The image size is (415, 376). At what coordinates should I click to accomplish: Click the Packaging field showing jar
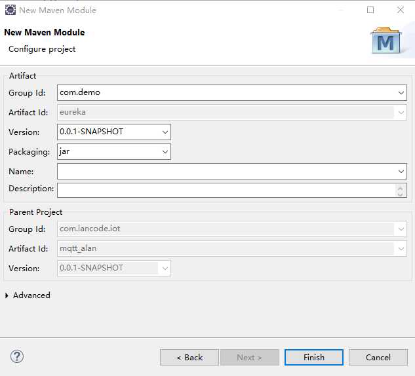pyautogui.click(x=114, y=152)
